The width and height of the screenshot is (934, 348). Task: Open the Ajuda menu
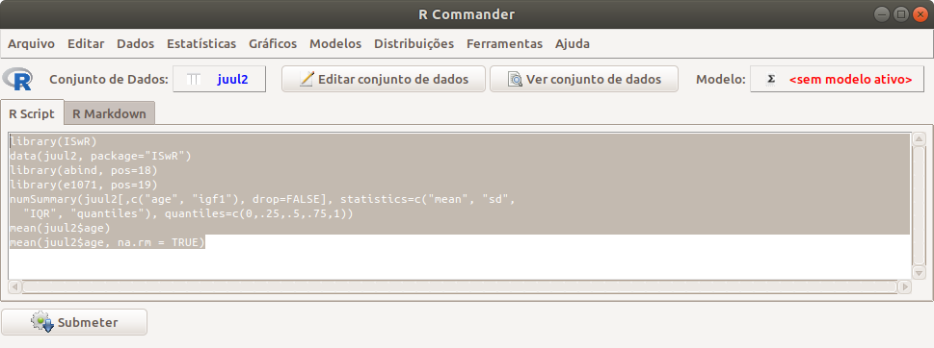(573, 44)
